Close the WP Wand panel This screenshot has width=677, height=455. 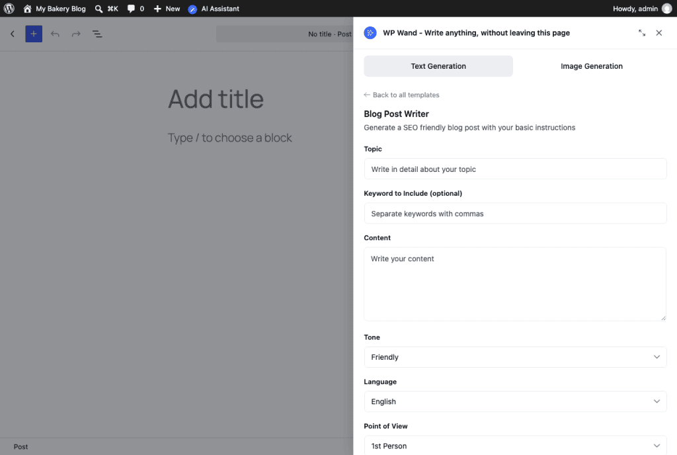[x=659, y=33]
